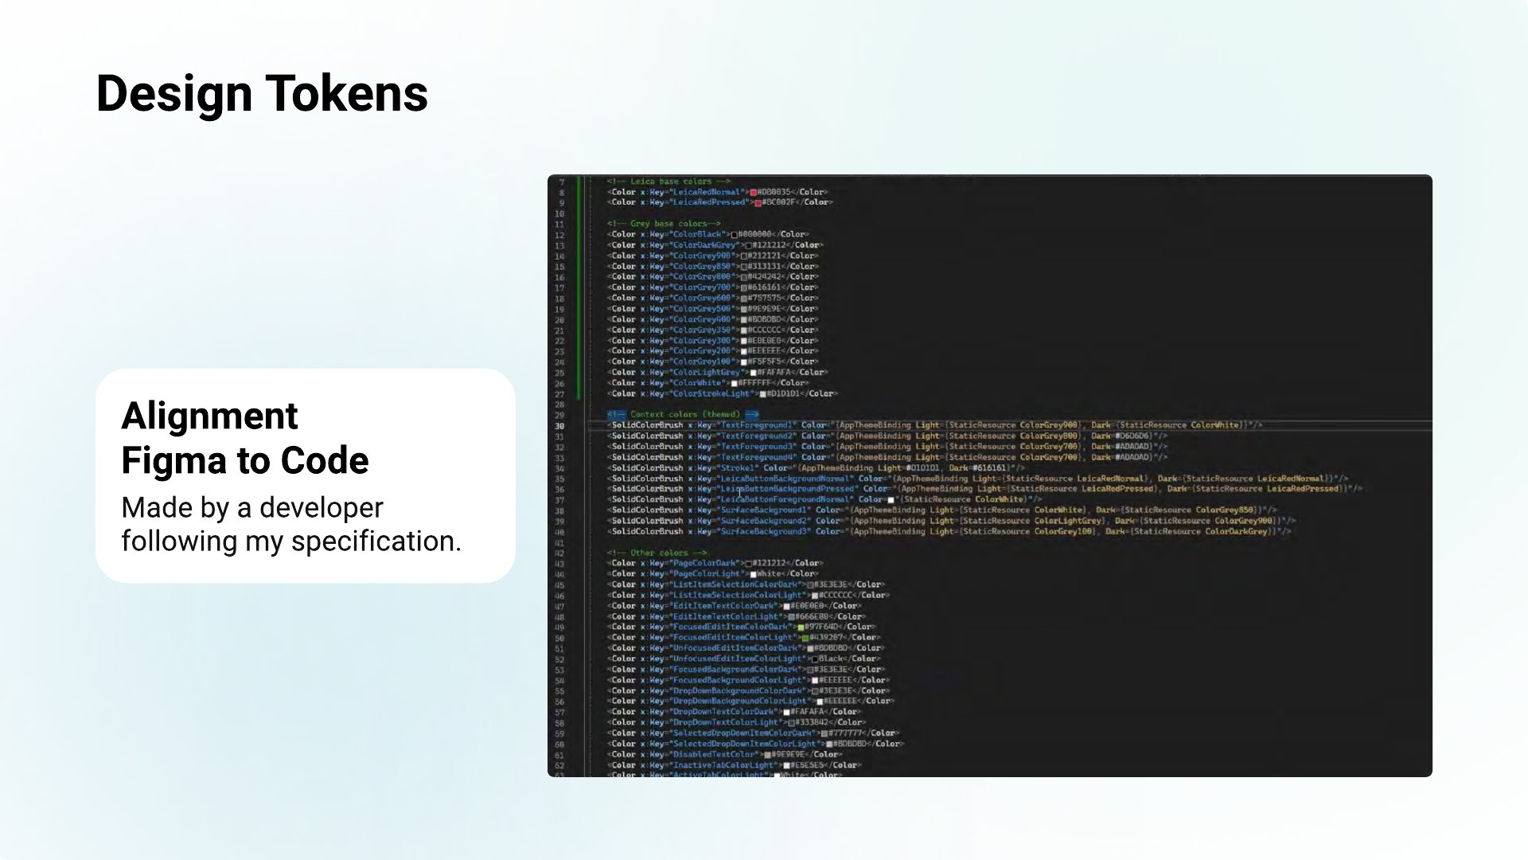Click the "FocusedBackgroundColorDark" key name
This screenshot has width=1528, height=860.
pos(735,670)
